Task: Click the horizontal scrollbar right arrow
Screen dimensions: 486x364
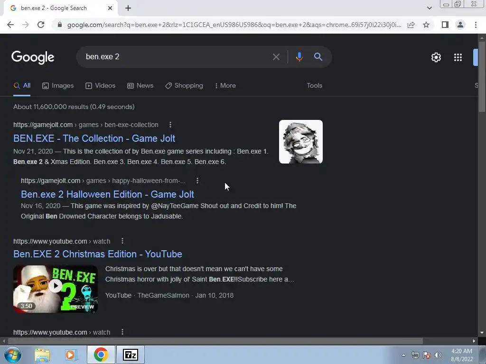Action: [474, 341]
